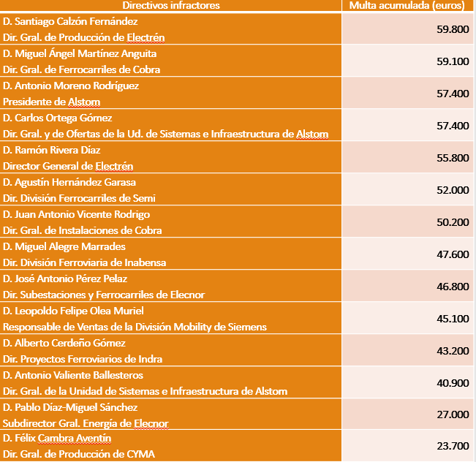Click 'Dir. Gral. de la Unidad de Sistemas' Alstom title

tap(145, 392)
